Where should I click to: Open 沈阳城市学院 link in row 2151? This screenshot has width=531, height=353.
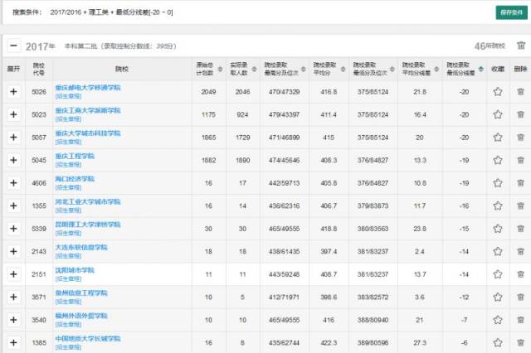(75, 270)
